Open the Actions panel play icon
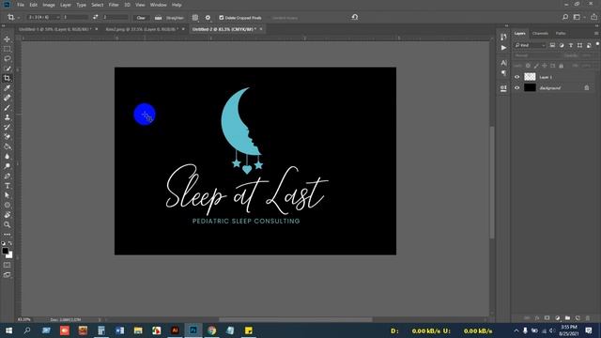 (503, 48)
